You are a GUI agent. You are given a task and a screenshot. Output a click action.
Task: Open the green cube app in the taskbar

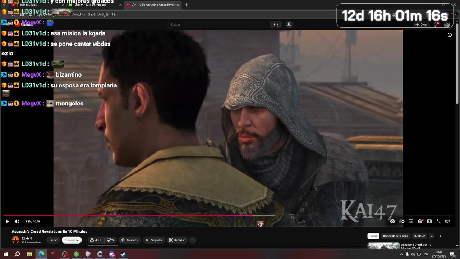pyautogui.click(x=76, y=254)
